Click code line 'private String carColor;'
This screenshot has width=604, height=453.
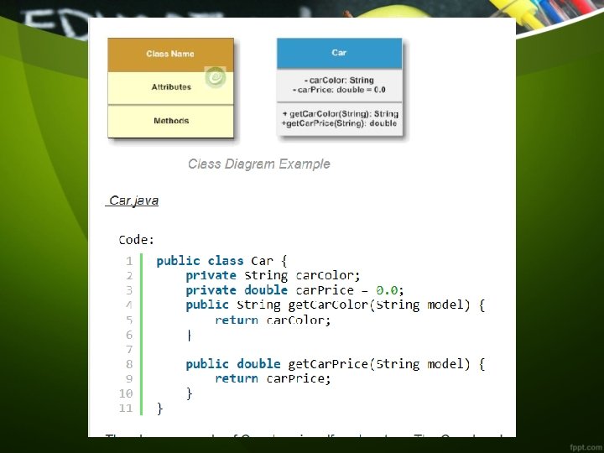pyautogui.click(x=273, y=276)
